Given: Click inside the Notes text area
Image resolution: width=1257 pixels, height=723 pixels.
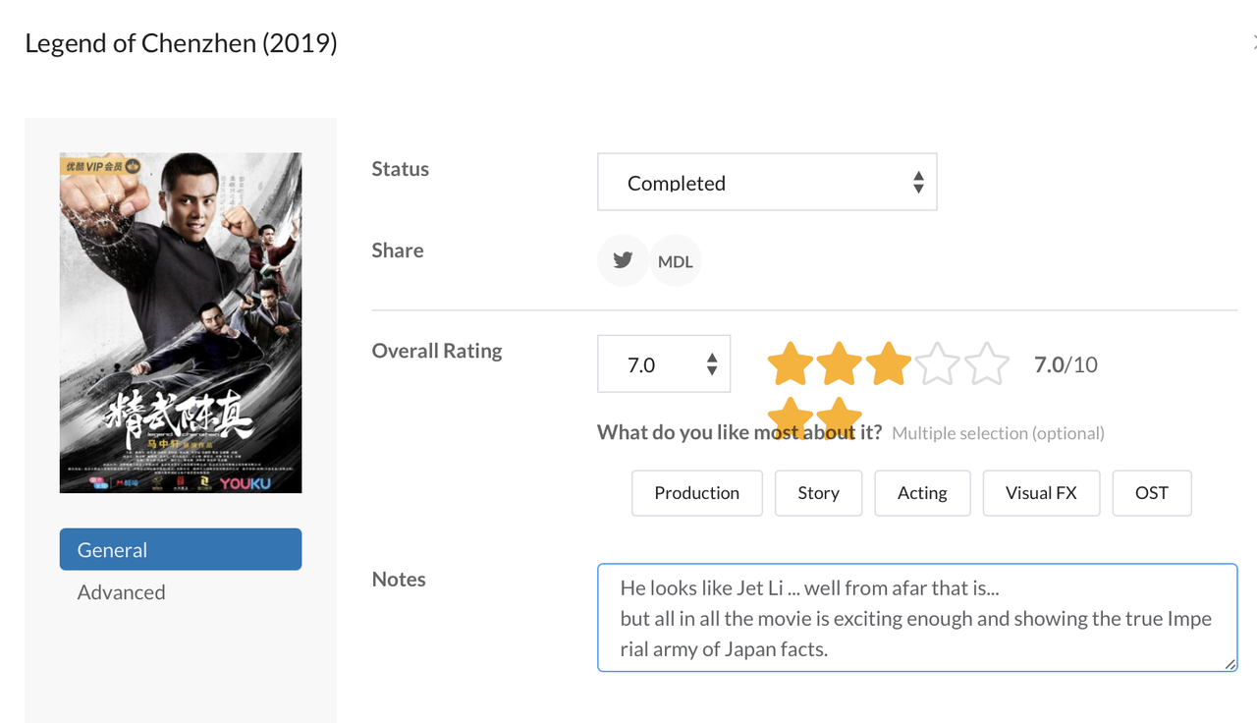Looking at the screenshot, I should coord(916,618).
